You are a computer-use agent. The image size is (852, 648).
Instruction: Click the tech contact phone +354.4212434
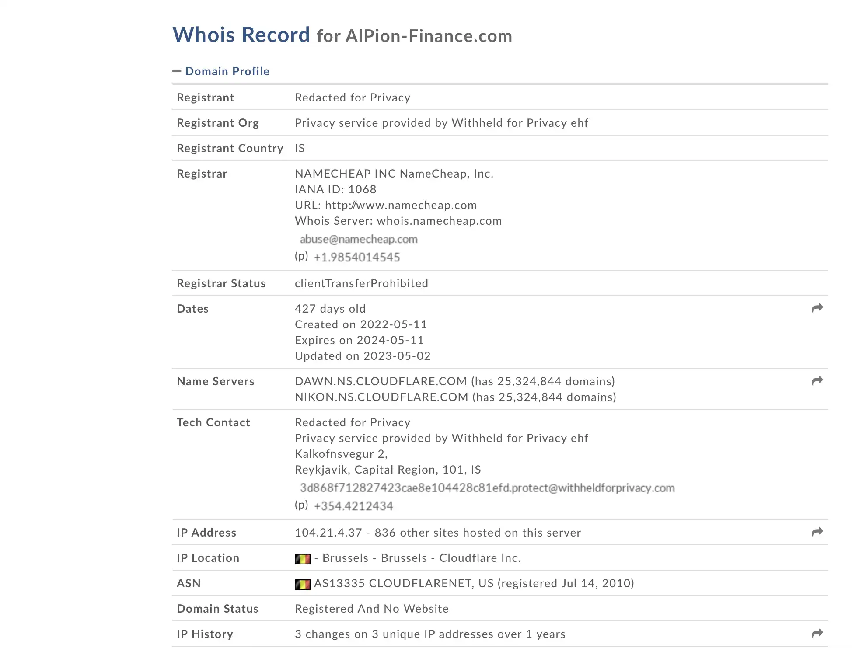coord(353,506)
